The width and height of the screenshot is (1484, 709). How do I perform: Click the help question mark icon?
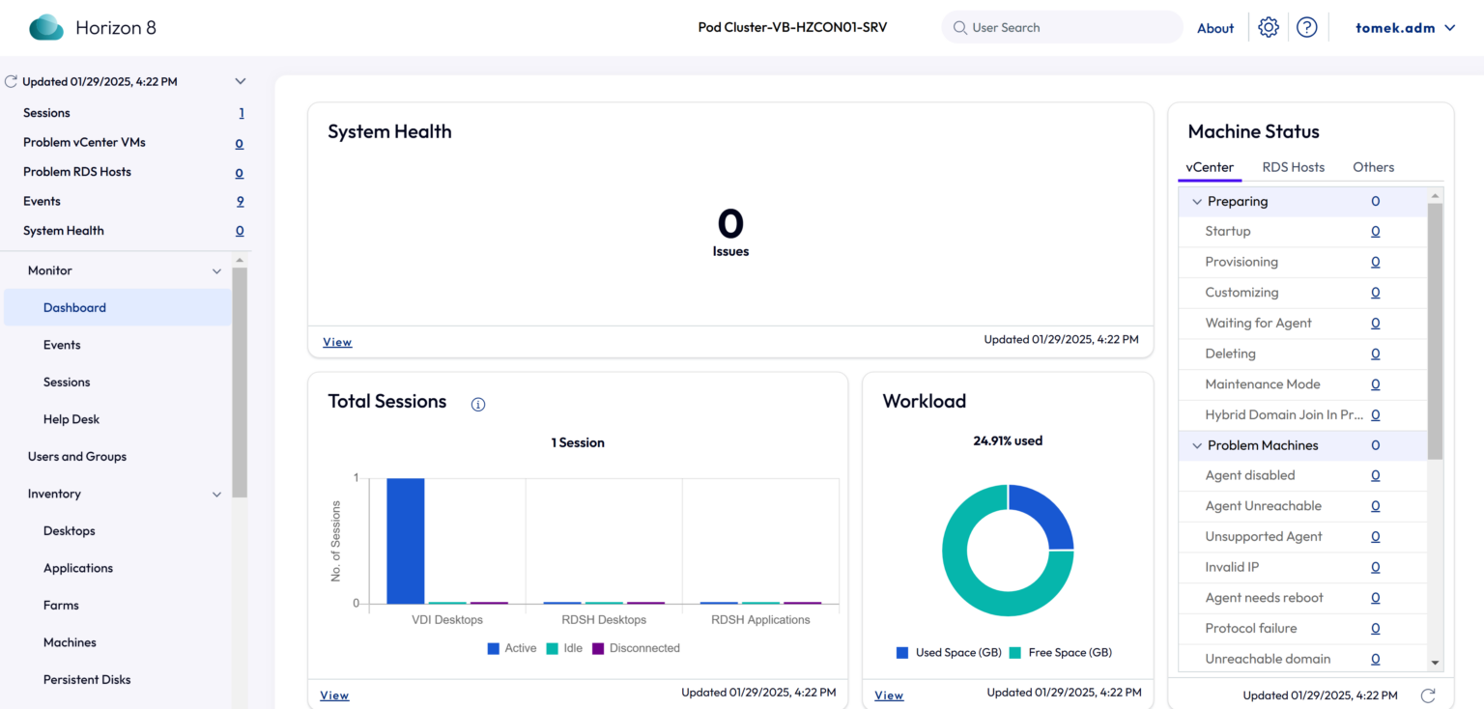tap(1307, 27)
